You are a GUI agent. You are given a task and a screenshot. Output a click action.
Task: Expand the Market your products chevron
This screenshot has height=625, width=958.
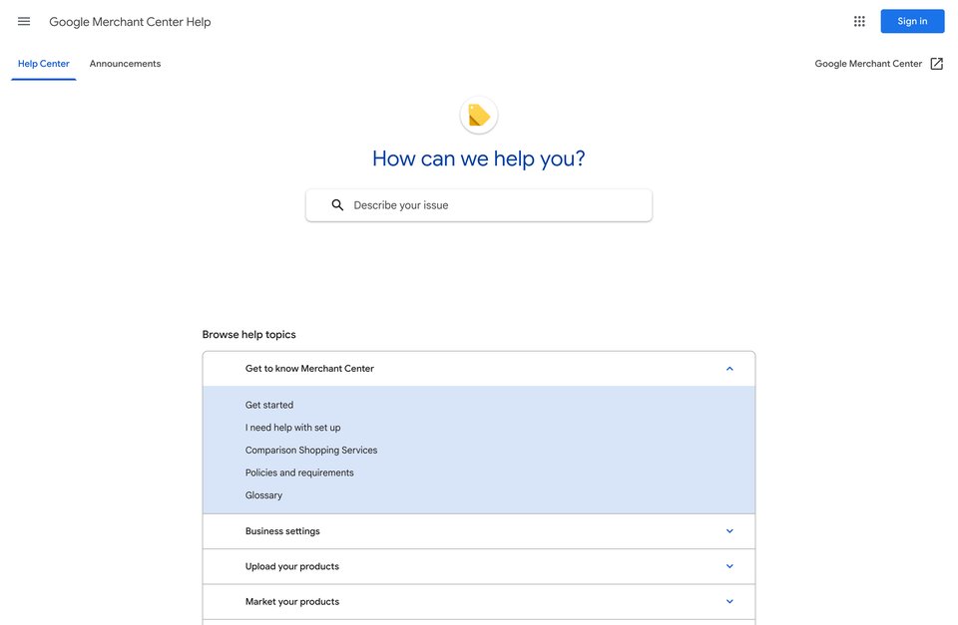729,602
